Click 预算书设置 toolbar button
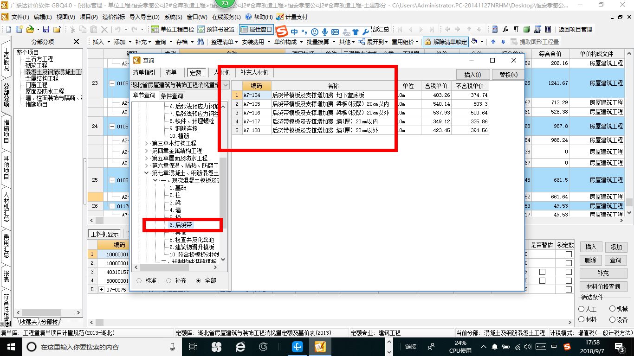The height and width of the screenshot is (356, 634). pyautogui.click(x=216, y=29)
